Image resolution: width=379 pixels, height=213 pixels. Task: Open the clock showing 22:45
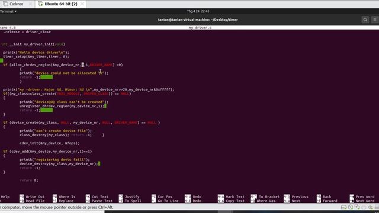coord(198,11)
